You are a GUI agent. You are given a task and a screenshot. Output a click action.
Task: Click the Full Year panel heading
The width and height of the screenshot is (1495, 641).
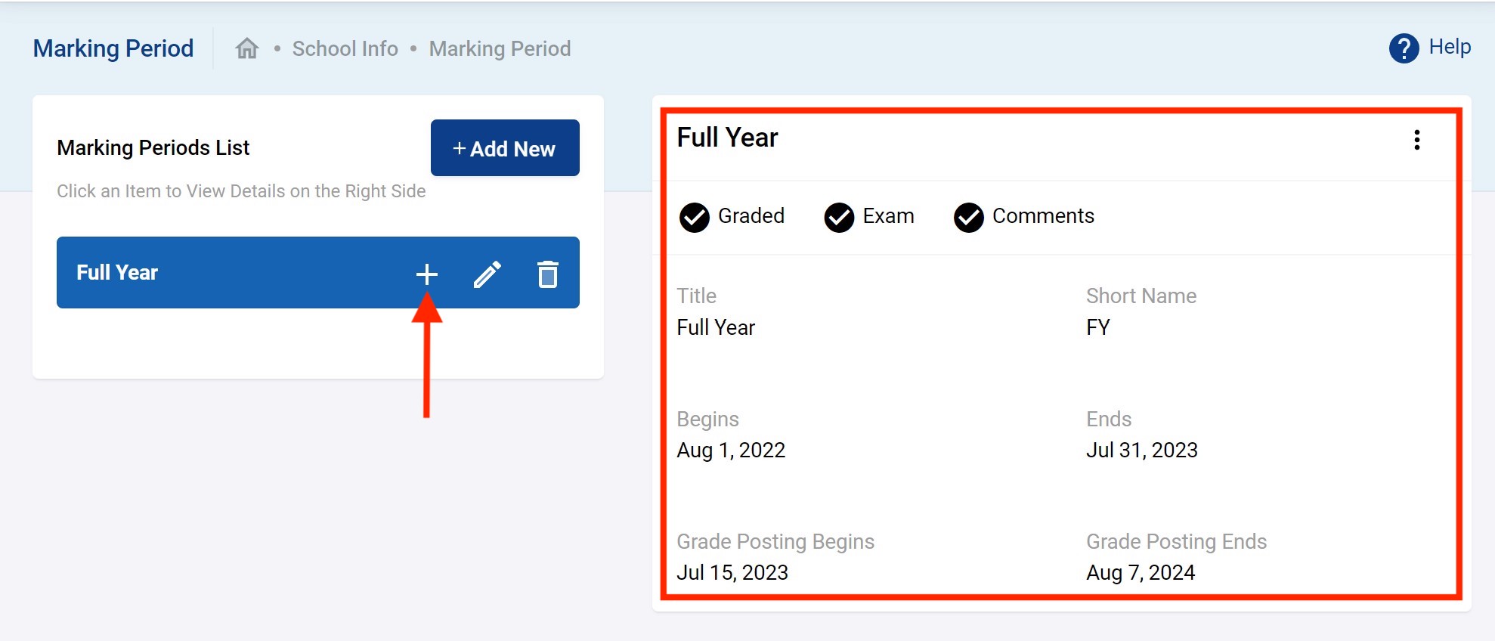(727, 138)
